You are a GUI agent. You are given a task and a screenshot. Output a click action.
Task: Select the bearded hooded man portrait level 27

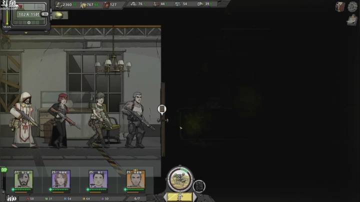click(23, 179)
